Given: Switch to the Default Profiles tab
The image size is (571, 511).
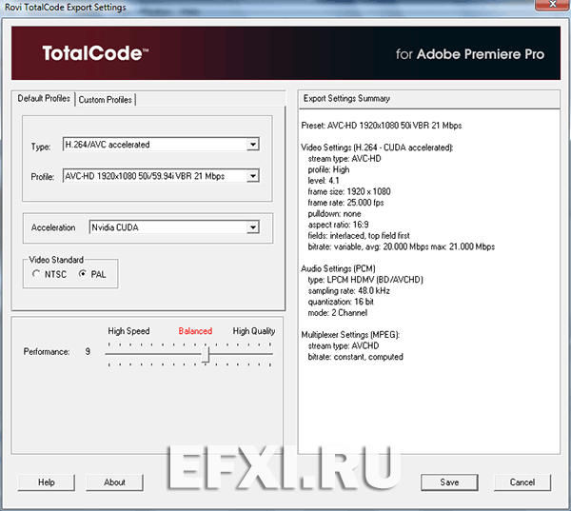Looking at the screenshot, I should pos(44,99).
